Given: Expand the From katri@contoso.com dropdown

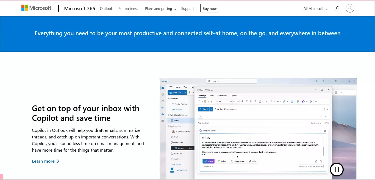Looking at the screenshot, I should 239,109.
